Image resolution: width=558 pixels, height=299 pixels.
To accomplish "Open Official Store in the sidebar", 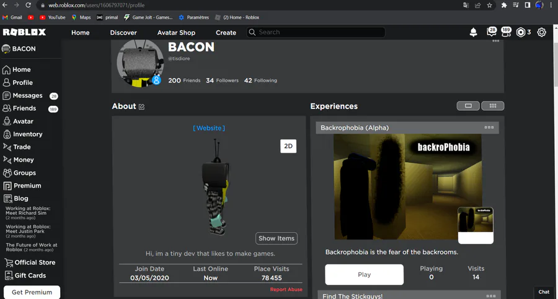I will (x=30, y=262).
